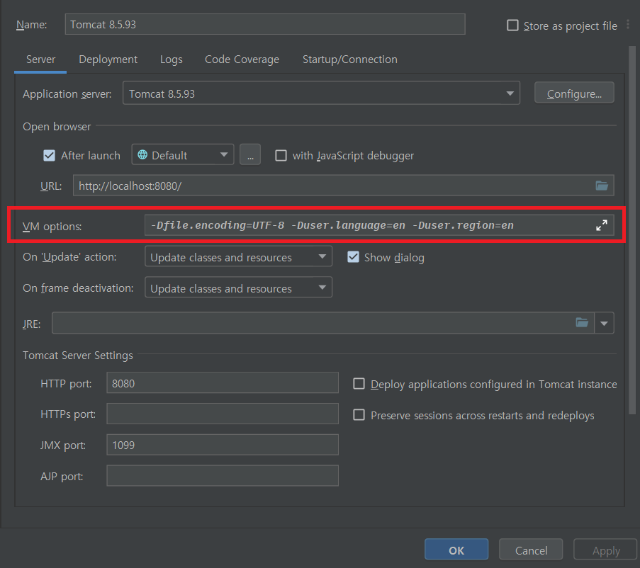Open the more options menu near Store as project file

tap(628, 25)
